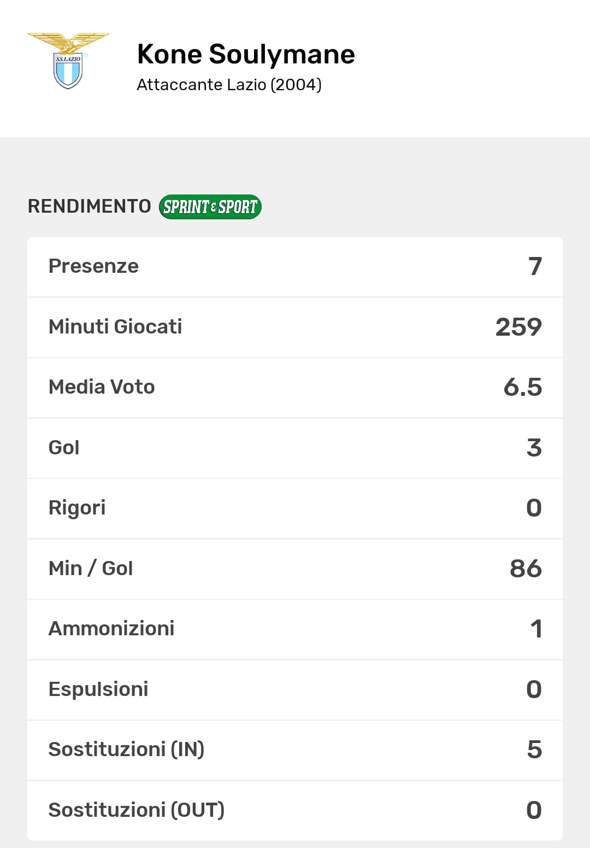
Task: Click the Sostituzioni (IN) label
Action: tap(126, 750)
